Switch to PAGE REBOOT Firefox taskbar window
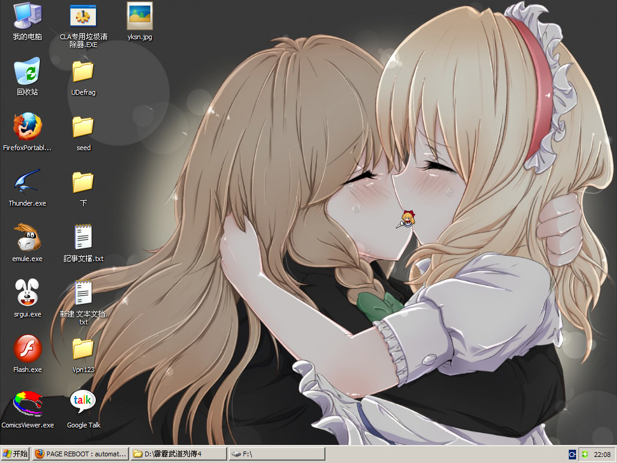The width and height of the screenshot is (617, 463). coord(80,454)
